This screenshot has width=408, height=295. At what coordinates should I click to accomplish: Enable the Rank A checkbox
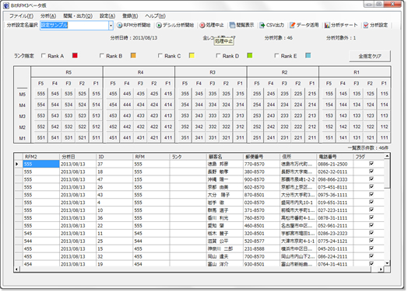point(44,56)
